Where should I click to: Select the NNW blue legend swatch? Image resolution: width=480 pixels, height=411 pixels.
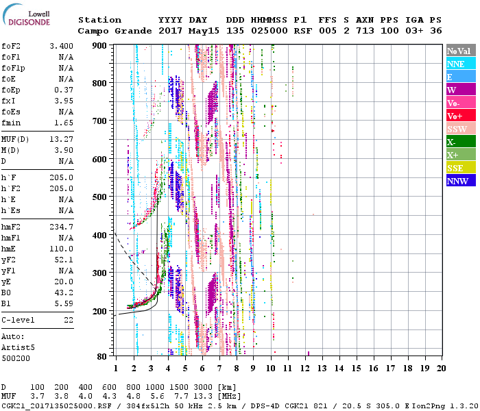[460, 181]
